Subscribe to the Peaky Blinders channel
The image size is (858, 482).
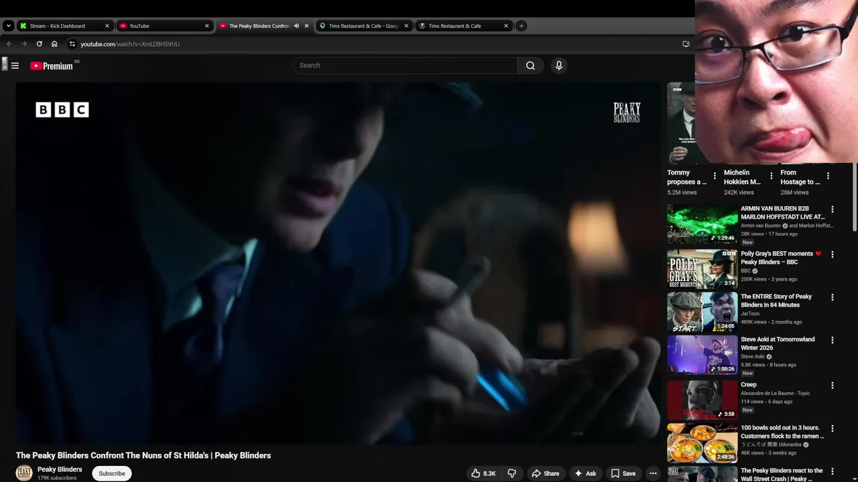click(112, 473)
